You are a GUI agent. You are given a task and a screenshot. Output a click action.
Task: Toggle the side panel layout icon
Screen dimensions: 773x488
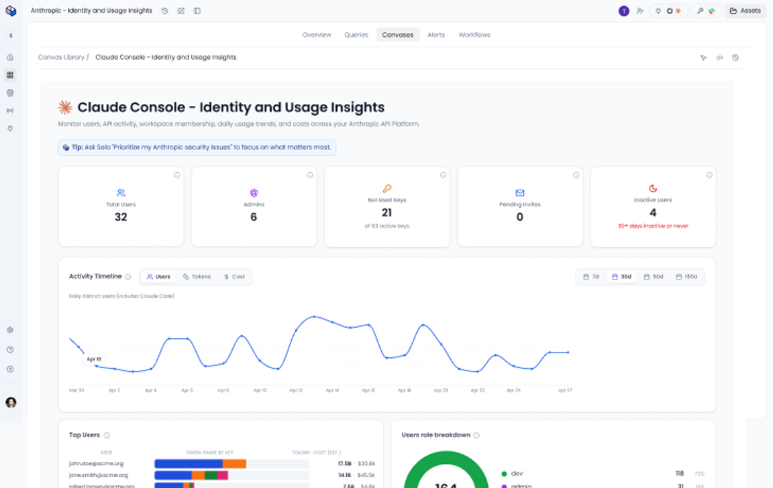coord(197,11)
